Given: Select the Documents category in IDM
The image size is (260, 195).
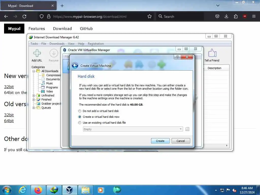Looking at the screenshot, I should coord(53,79).
